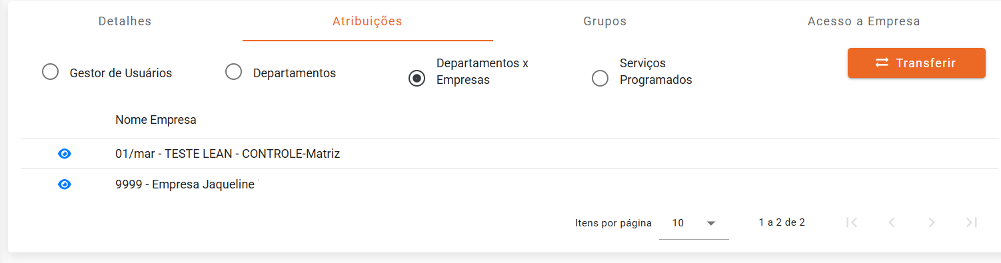
Task: Select row 9999 - Empresa Jaqueline
Action: 509,184
